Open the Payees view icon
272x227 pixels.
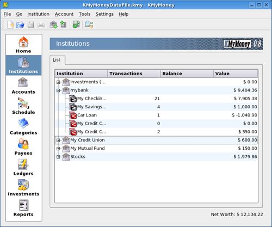tap(23, 147)
